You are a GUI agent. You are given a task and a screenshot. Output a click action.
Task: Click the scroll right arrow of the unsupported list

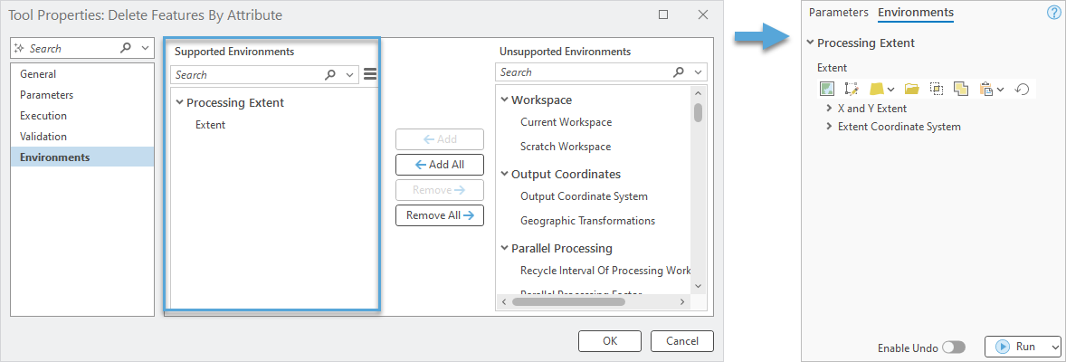pos(683,300)
